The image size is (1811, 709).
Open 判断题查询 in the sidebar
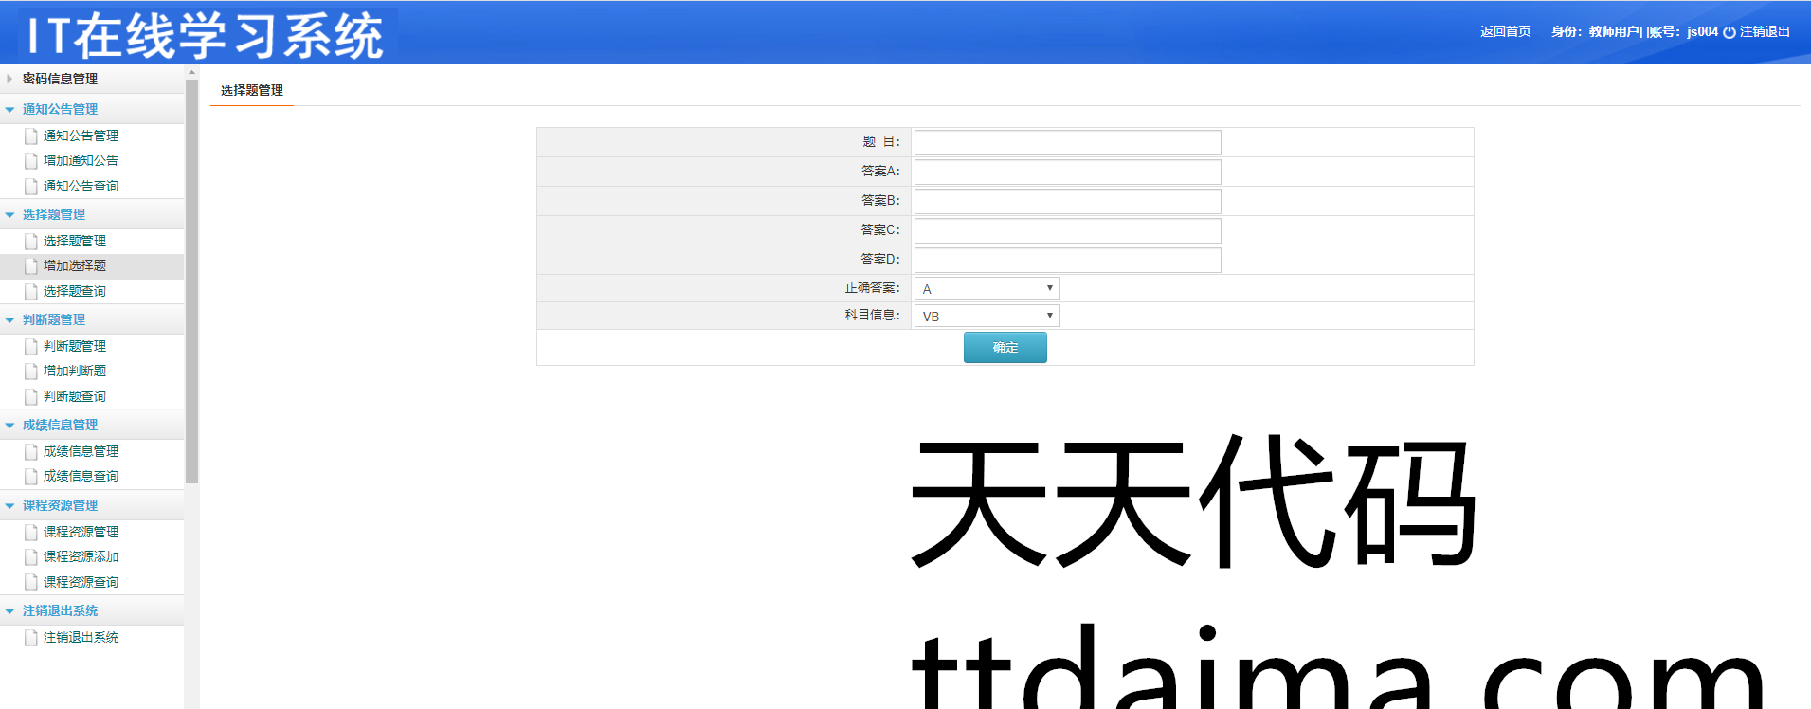(x=75, y=396)
